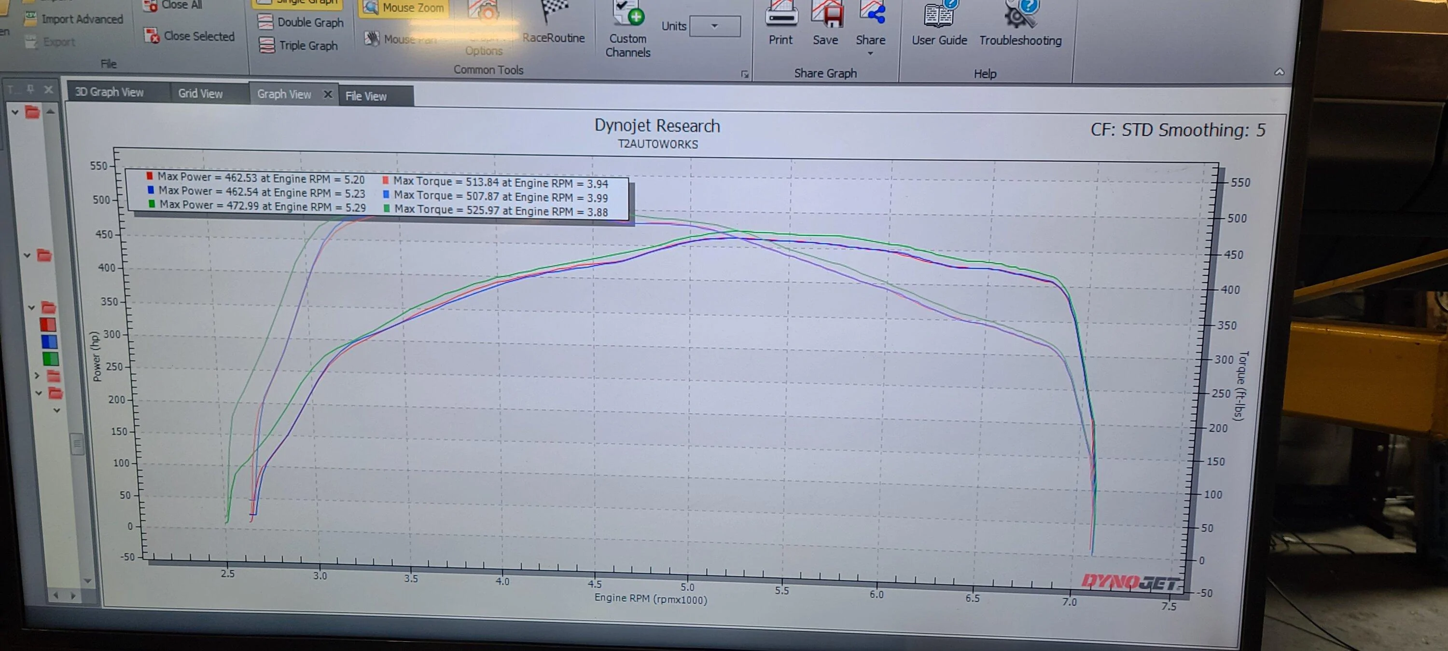Click the 'Dynojet Research' graph title
Image resolution: width=1448 pixels, height=651 pixels.
tap(657, 126)
